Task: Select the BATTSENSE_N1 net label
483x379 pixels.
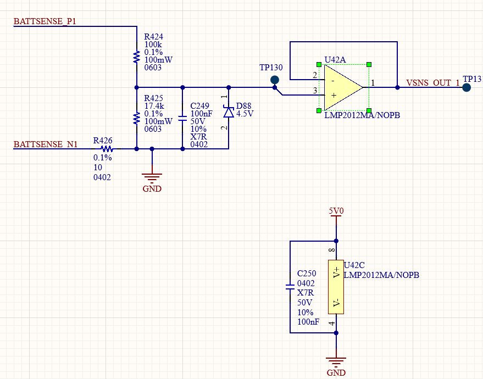Action: (46, 144)
